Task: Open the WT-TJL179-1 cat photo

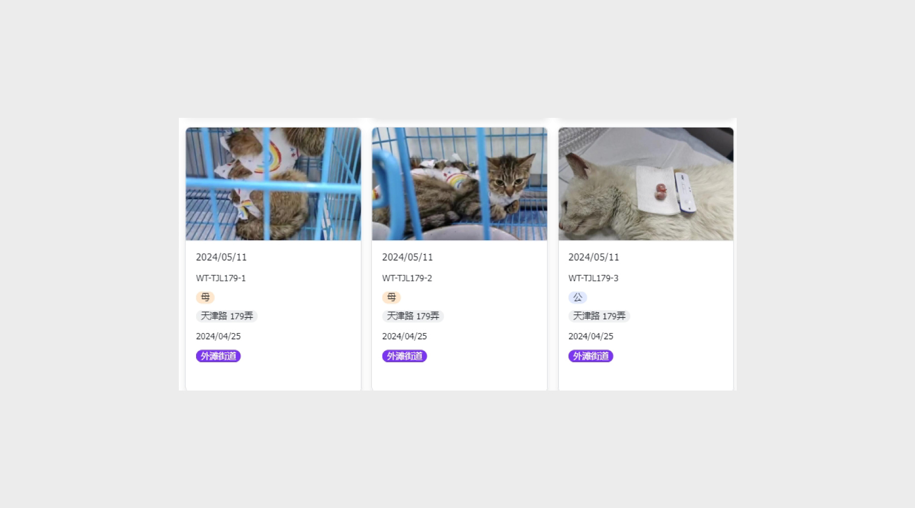Action: click(x=273, y=184)
